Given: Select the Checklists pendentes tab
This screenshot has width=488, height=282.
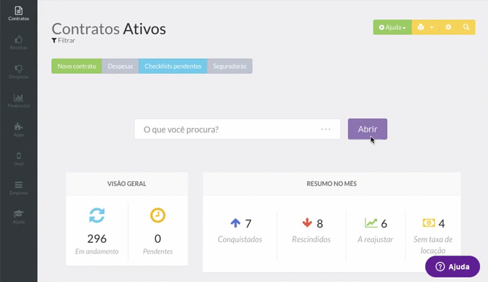Looking at the screenshot, I should 173,66.
